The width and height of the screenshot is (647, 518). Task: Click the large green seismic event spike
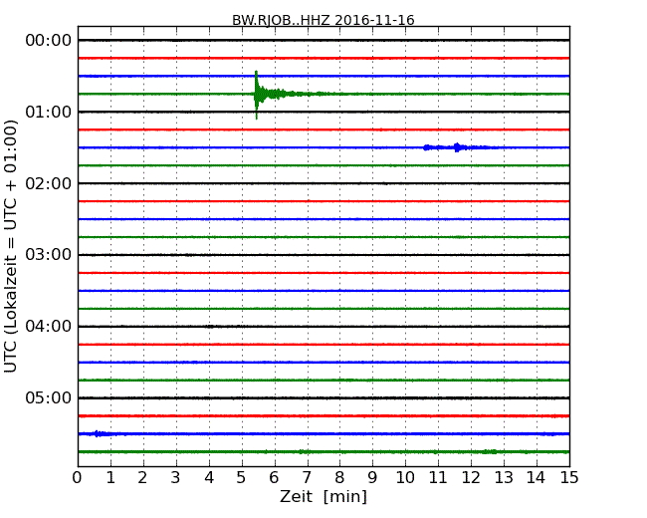coord(258,95)
